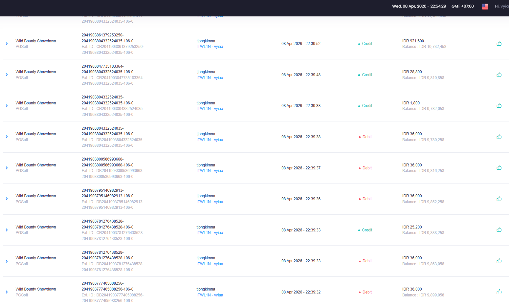
Task: Click thumbs-up icon for IDR 28,800 credit row
Action: coord(499,75)
